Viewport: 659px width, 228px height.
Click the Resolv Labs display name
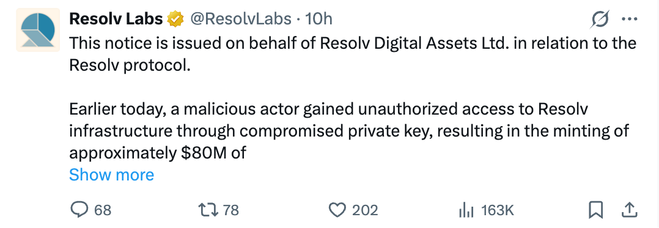(x=116, y=19)
